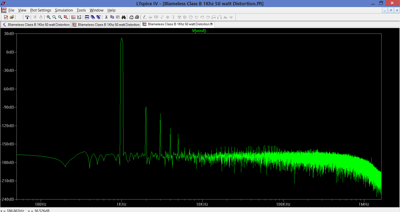
Task: Select the Place Diode tool
Action: pyautogui.click(x=179, y=17)
